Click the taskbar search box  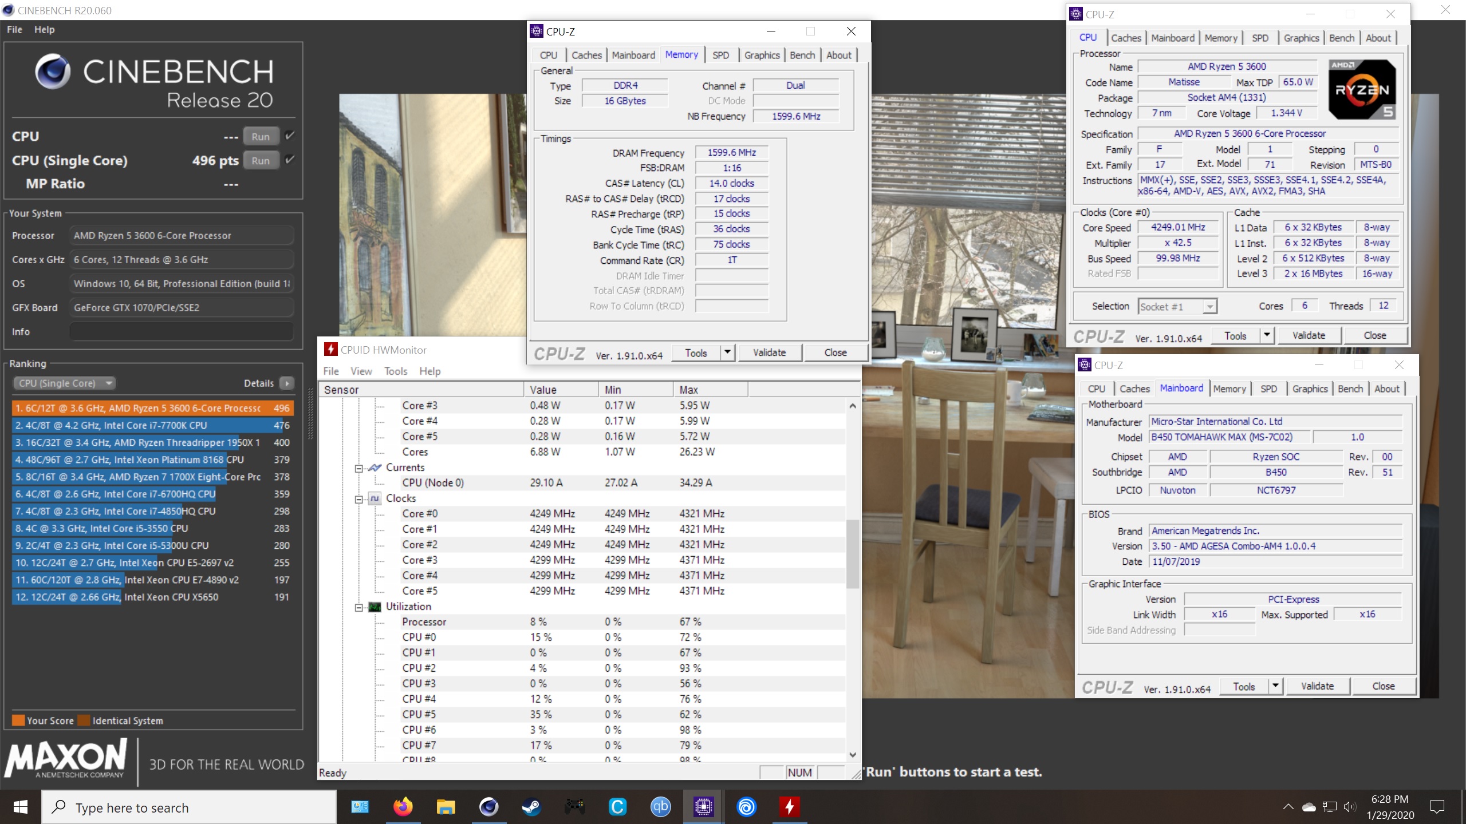pos(189,807)
